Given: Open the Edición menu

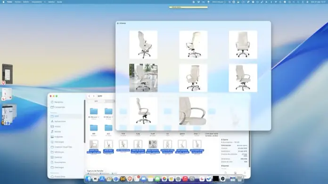Looking at the screenshot, I should click(x=26, y=2).
